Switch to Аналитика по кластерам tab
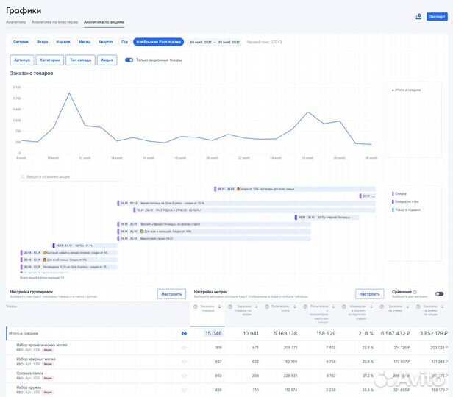The height and width of the screenshot is (397, 453). [x=54, y=23]
